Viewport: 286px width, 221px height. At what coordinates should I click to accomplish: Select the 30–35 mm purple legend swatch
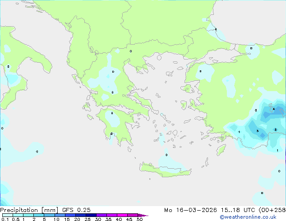101,215
